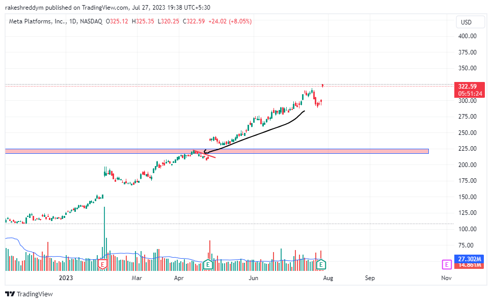Click the Jun label on time axis
This screenshot has width=492, height=303.
[254, 278]
